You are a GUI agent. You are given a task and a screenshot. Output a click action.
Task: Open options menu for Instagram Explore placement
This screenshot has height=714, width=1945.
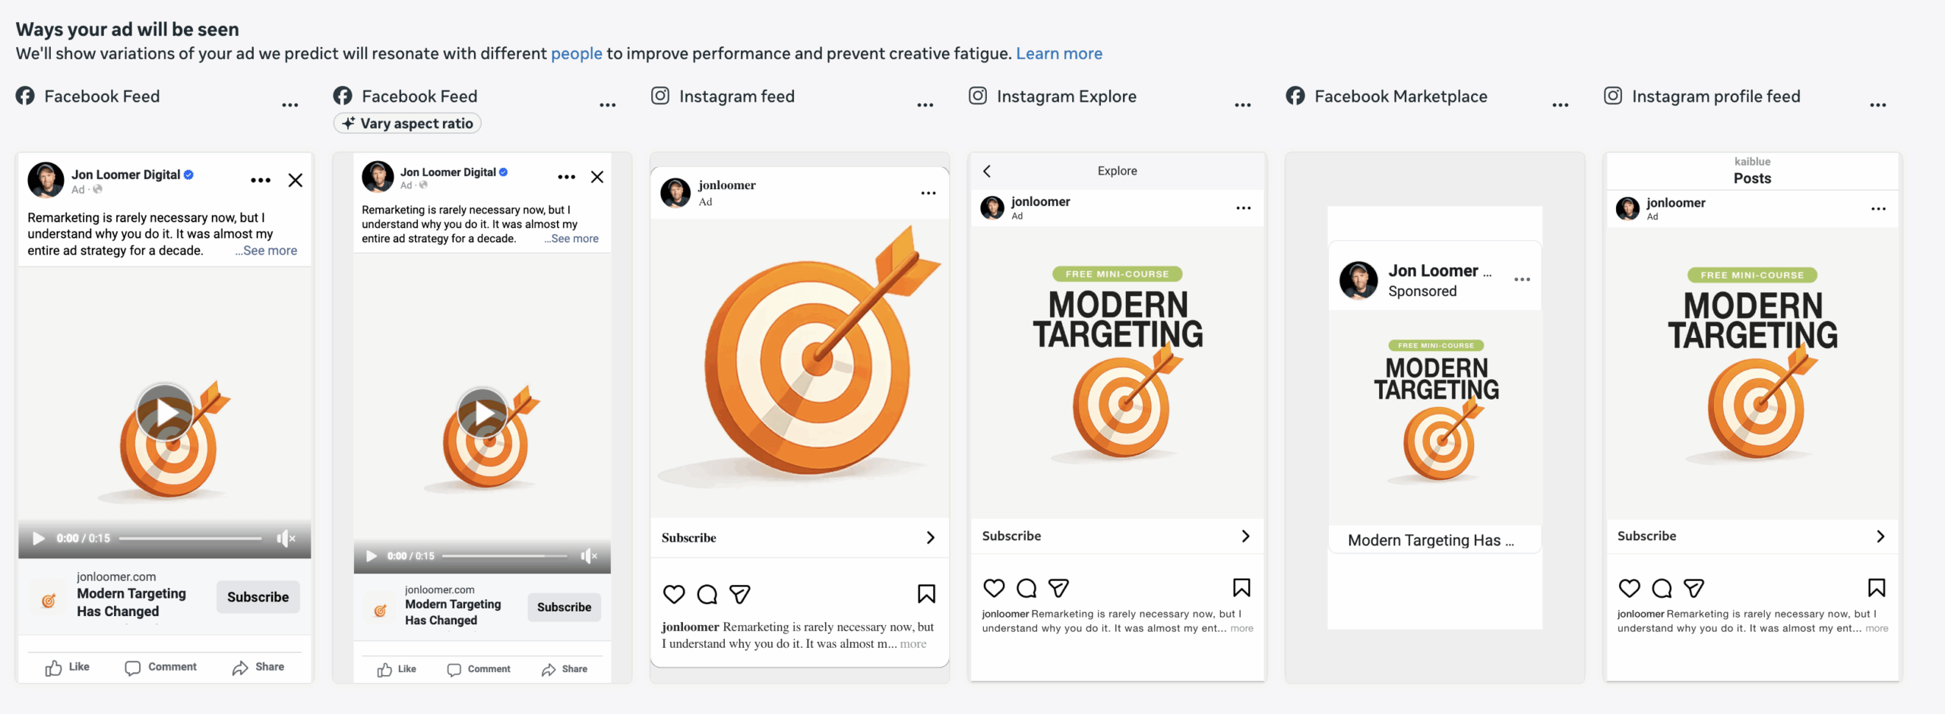click(1243, 105)
